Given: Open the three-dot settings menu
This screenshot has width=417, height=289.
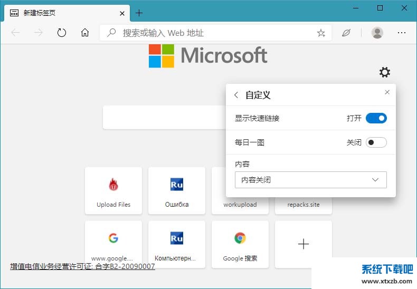Looking at the screenshot, I should pos(402,33).
